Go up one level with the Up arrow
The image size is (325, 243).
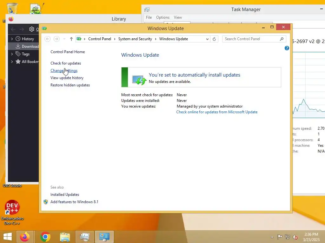tap(71, 39)
